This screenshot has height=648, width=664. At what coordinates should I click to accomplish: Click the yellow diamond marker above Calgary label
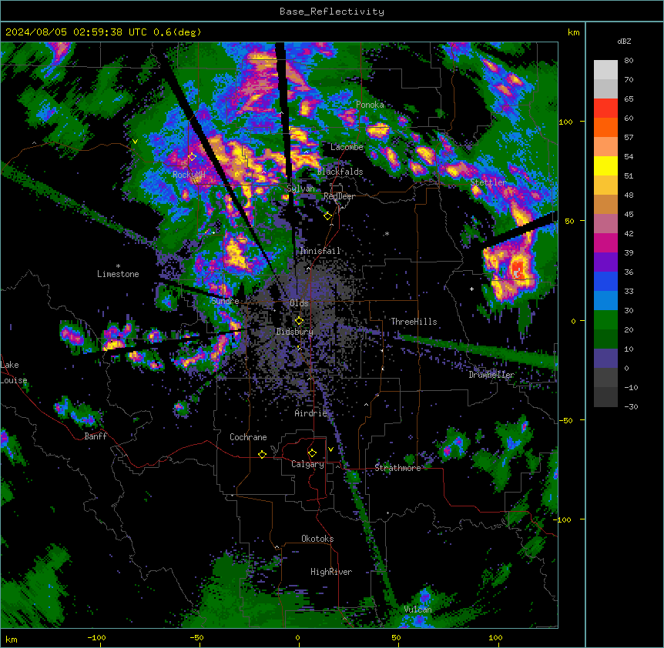[x=312, y=453]
